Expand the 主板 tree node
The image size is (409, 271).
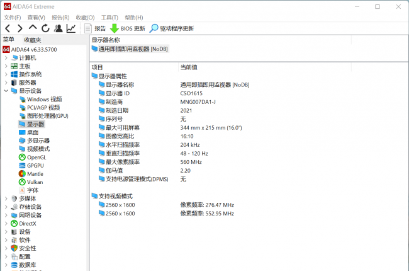click(6, 66)
